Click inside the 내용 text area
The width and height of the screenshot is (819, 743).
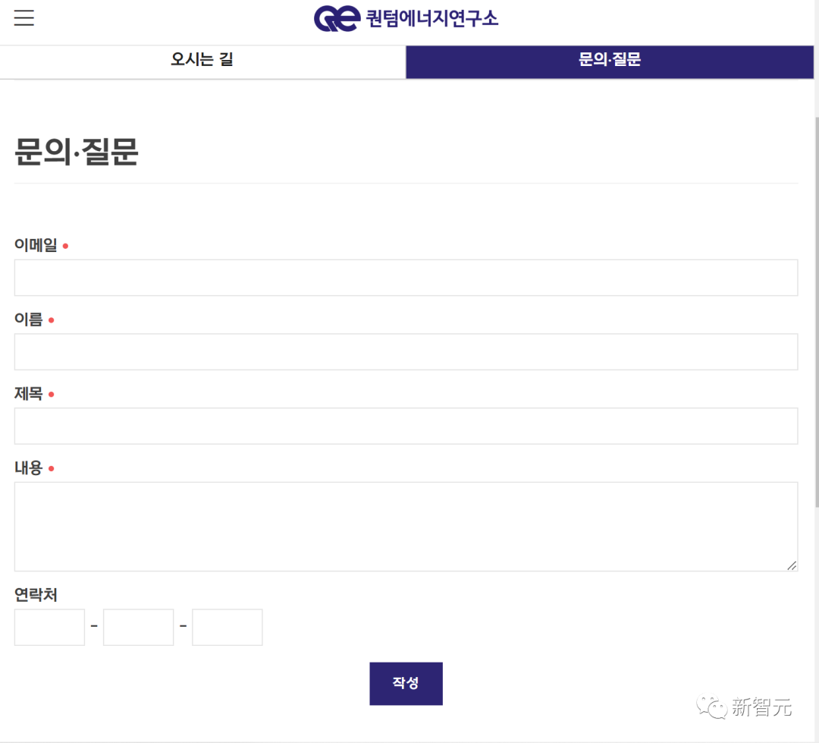(406, 527)
